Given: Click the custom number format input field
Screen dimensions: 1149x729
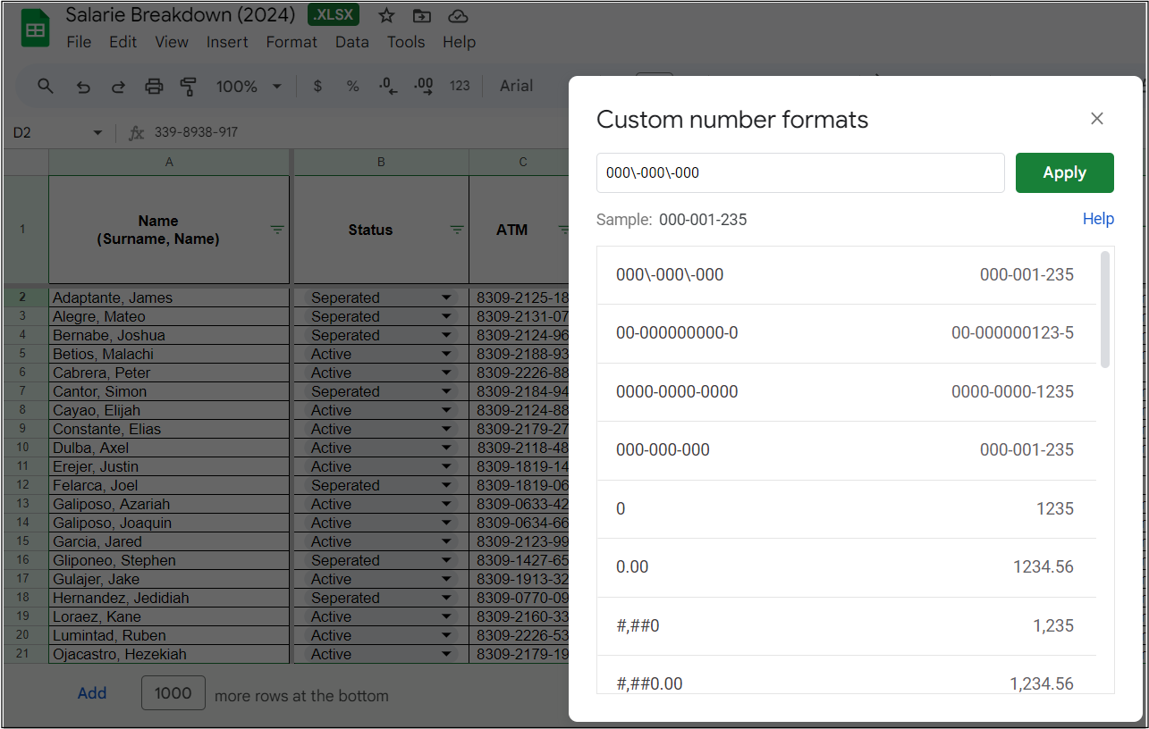Looking at the screenshot, I should [800, 172].
